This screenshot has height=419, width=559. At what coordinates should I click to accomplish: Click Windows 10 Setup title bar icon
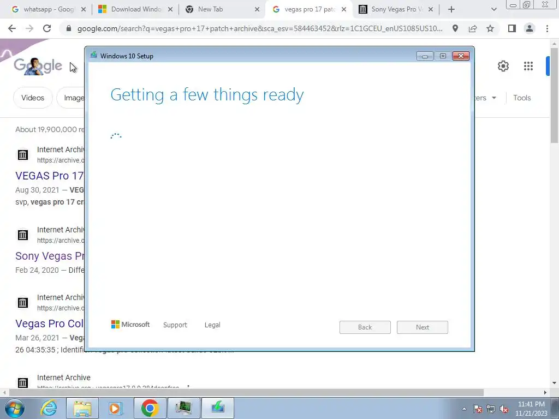[94, 55]
